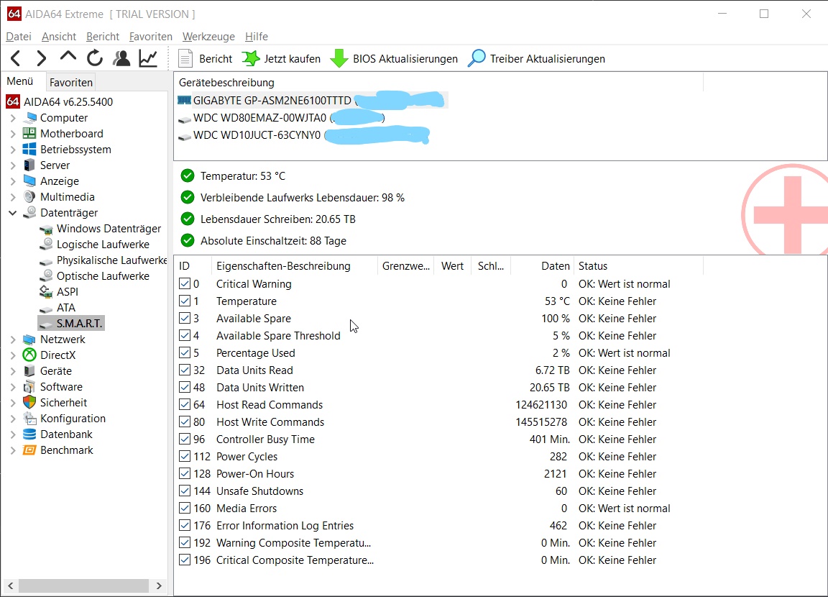Image resolution: width=828 pixels, height=597 pixels.
Task: Click the Daten column header
Action: click(x=543, y=265)
